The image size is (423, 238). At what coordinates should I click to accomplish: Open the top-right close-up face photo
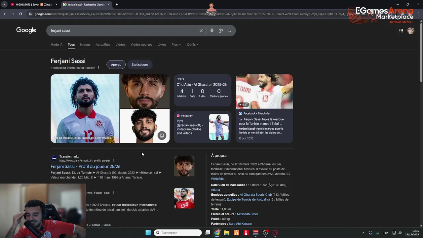145,91
